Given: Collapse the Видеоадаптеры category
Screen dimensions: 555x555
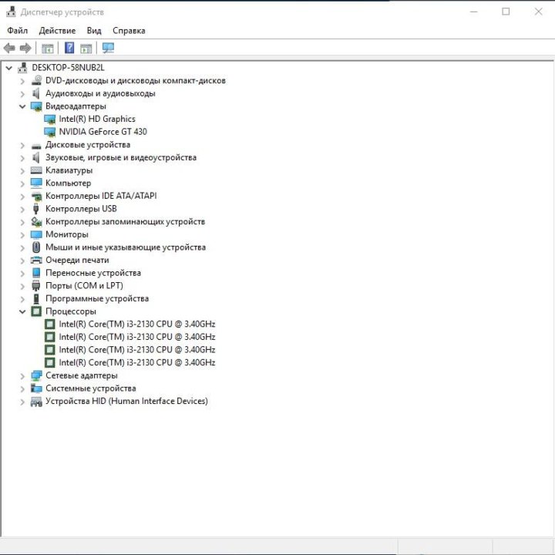Looking at the screenshot, I should [x=22, y=106].
